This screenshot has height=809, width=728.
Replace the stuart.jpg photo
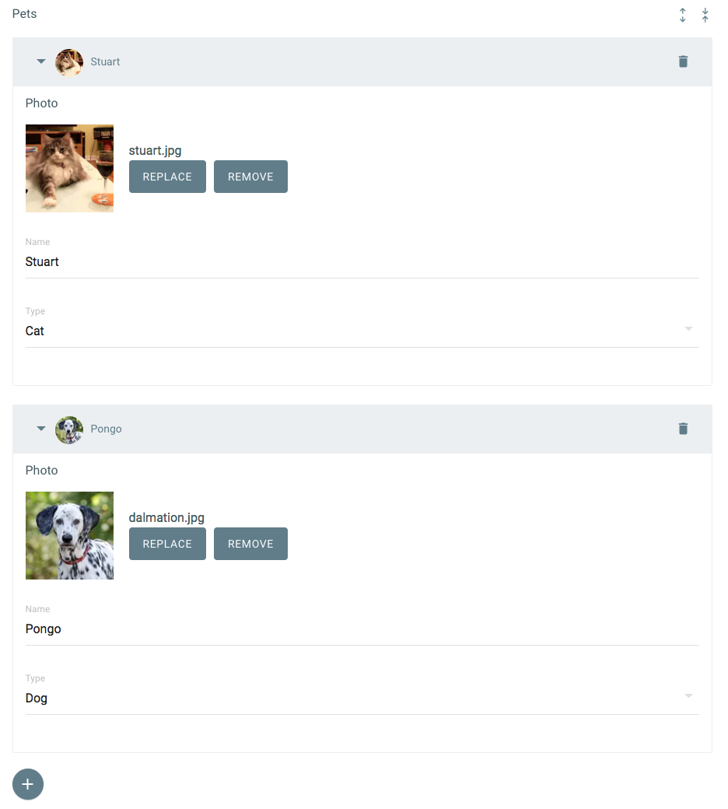click(x=167, y=177)
